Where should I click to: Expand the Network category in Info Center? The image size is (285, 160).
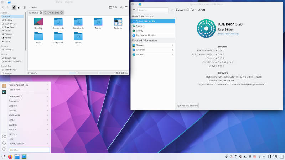pyautogui.click(x=153, y=55)
